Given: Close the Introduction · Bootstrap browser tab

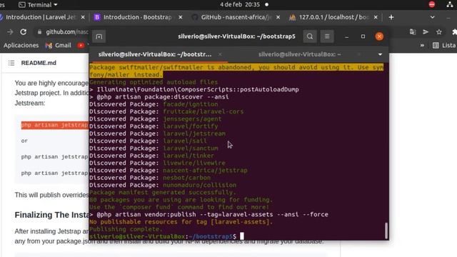Looking at the screenshot, I should 181,17.
